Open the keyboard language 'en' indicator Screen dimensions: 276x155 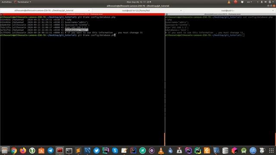coord(249,2)
